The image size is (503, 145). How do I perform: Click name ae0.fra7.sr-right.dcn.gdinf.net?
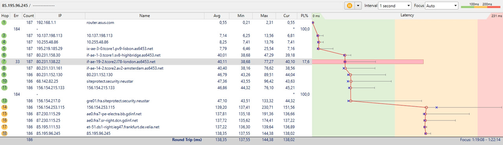click(112, 120)
